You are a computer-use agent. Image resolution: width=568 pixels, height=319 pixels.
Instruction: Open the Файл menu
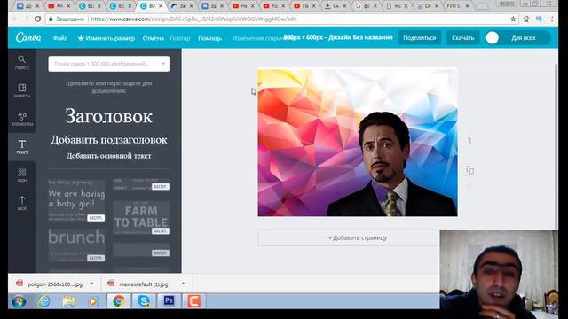point(60,38)
